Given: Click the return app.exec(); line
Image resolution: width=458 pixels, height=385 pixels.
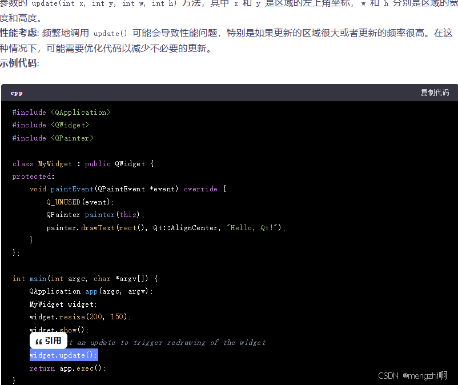Looking at the screenshot, I should pos(67,368).
